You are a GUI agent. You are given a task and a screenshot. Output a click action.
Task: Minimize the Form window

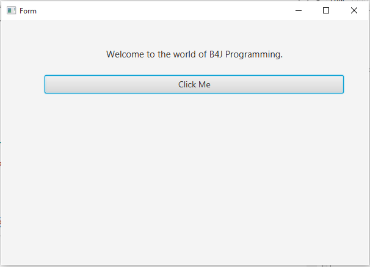(x=299, y=10)
